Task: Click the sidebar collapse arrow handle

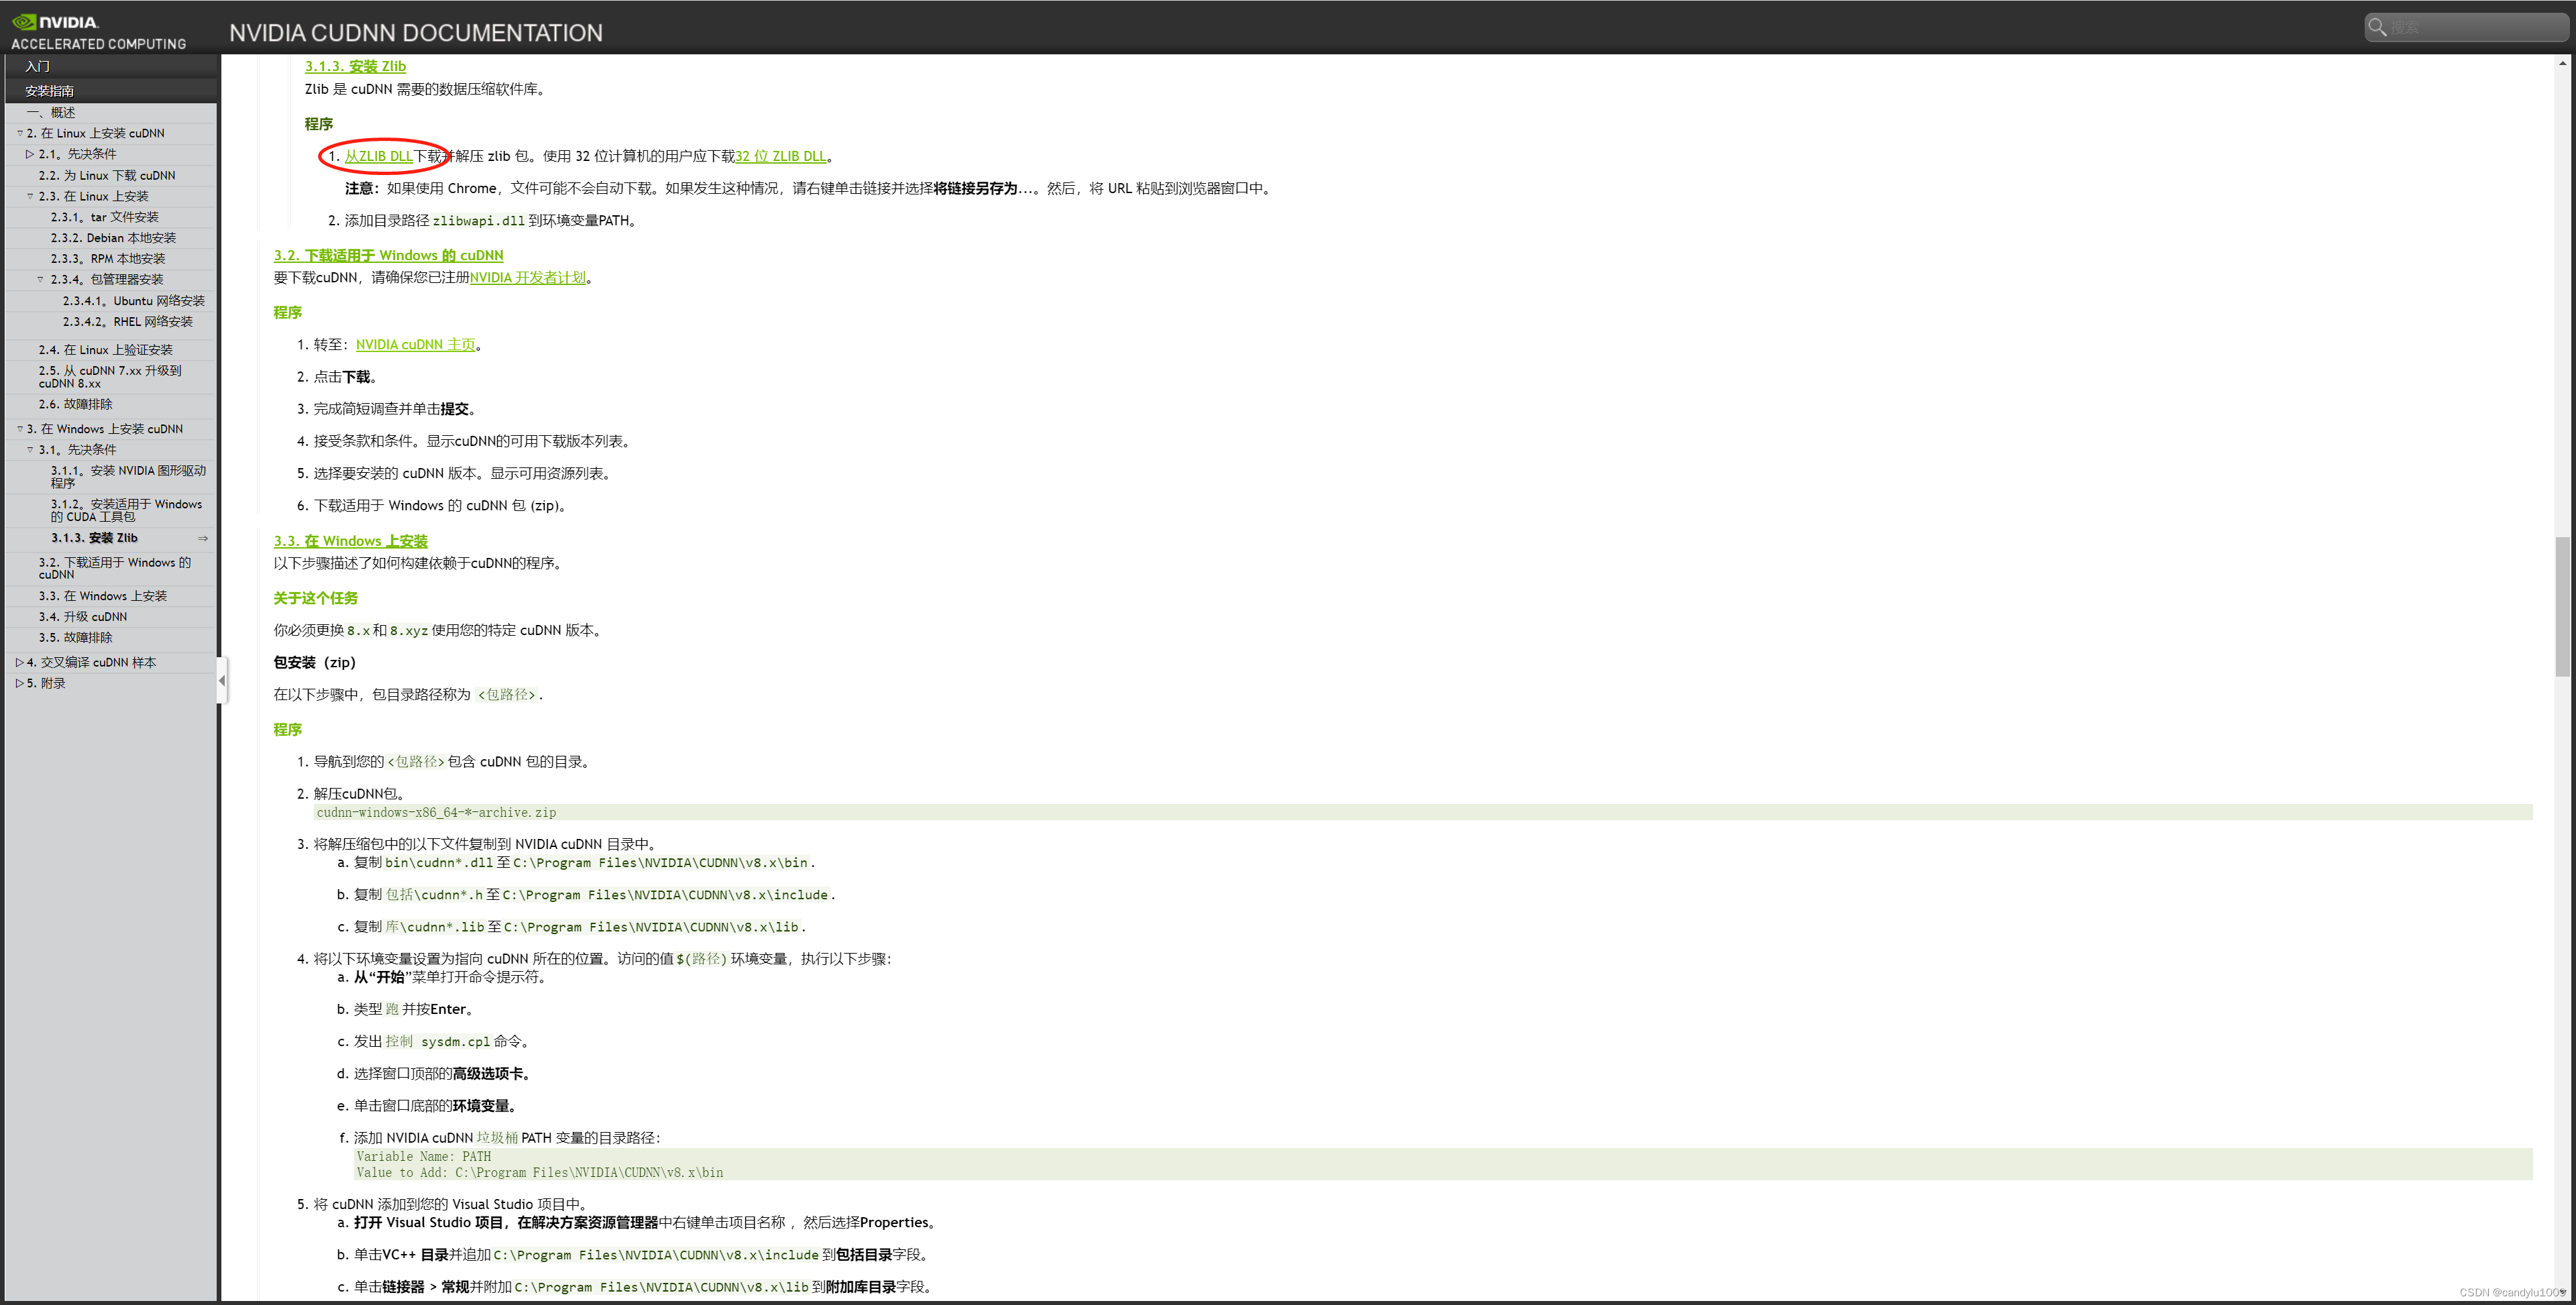Action: 222,681
